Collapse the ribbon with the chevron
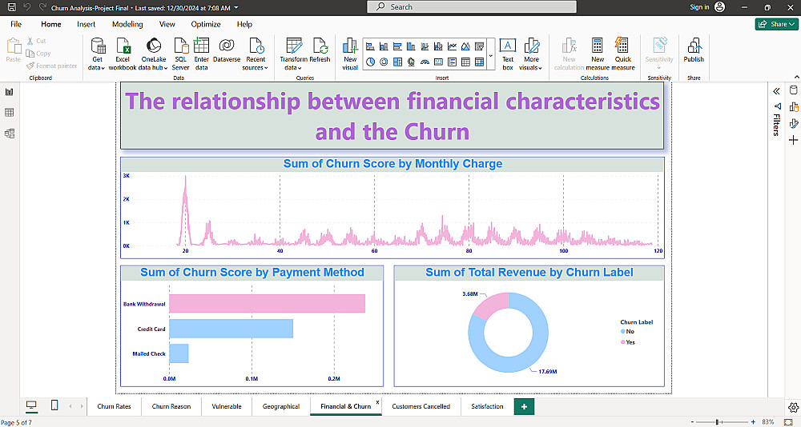801x427 pixels. 796,77
